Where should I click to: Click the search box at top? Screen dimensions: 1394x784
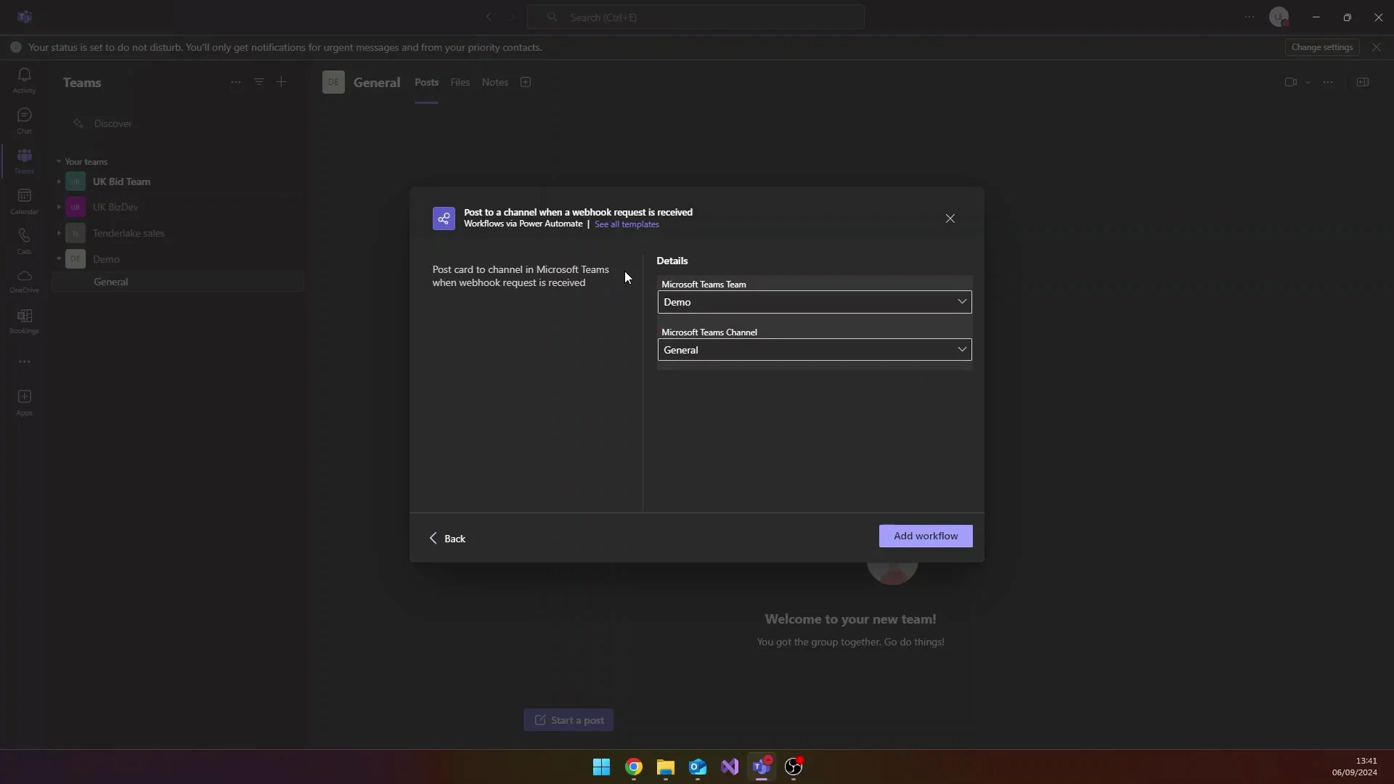696,17
